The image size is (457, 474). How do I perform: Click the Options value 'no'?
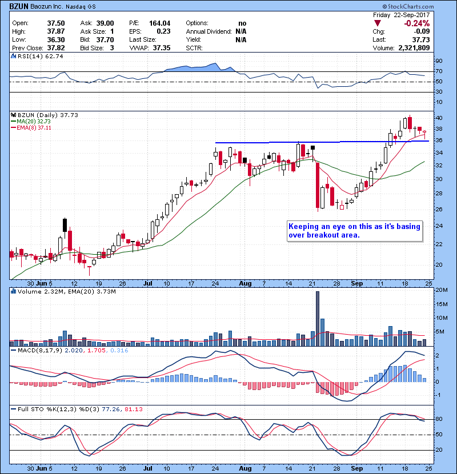click(x=242, y=23)
